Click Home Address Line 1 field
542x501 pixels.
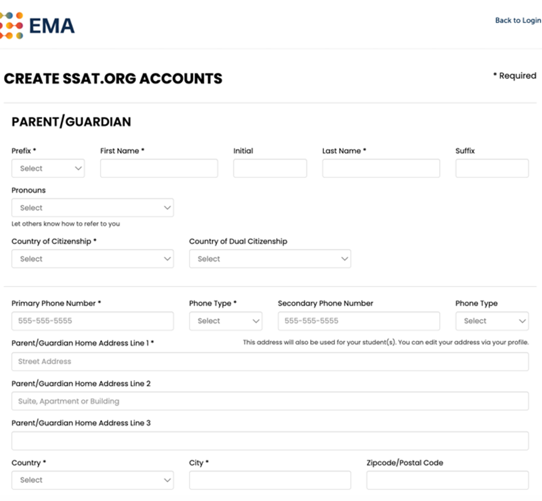pos(270,362)
